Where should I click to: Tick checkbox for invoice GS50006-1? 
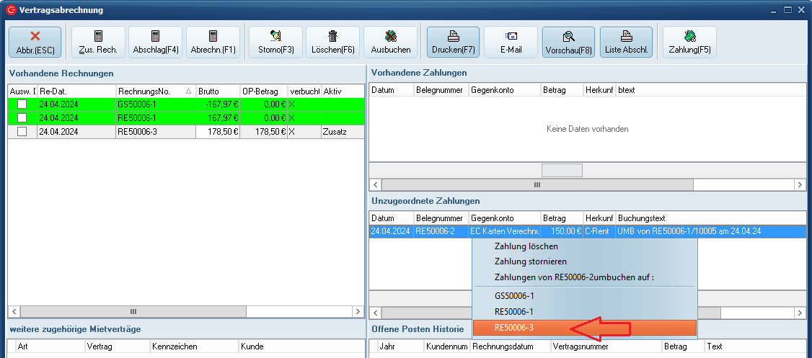22,104
